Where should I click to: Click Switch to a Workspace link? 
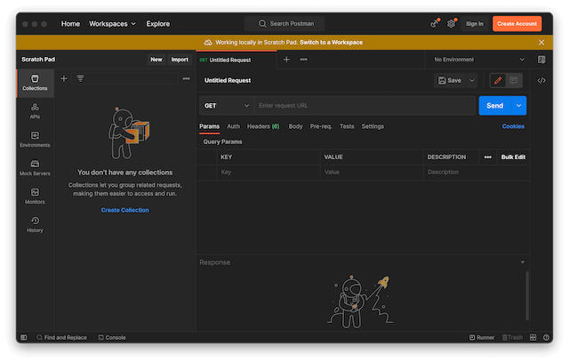coord(331,43)
